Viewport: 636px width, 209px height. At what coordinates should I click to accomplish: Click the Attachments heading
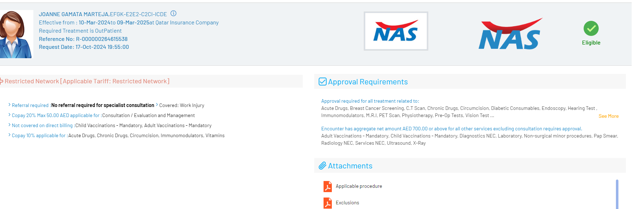click(350, 166)
